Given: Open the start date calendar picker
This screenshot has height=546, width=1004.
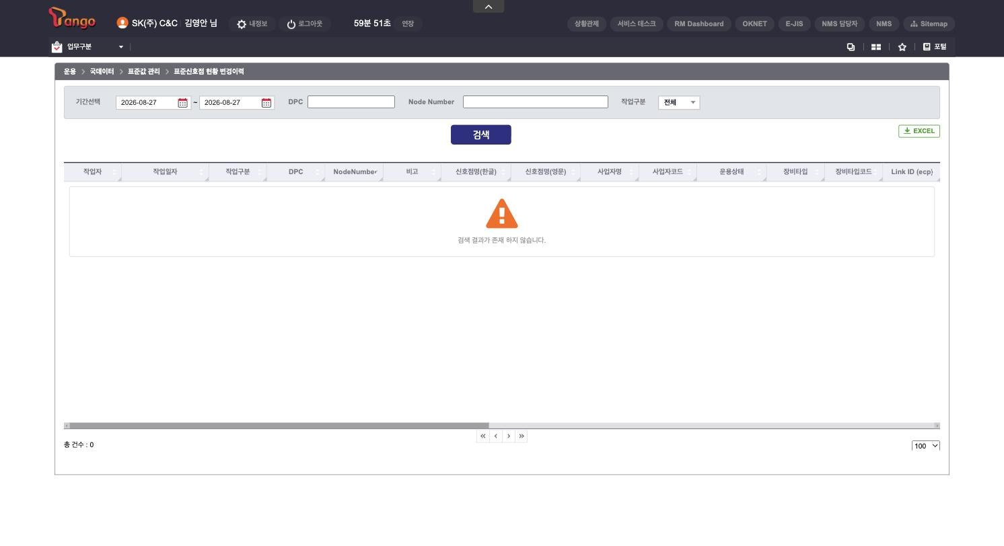Looking at the screenshot, I should (x=183, y=102).
